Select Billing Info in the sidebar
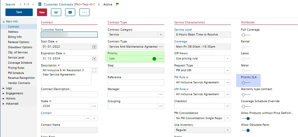 point(15,37)
